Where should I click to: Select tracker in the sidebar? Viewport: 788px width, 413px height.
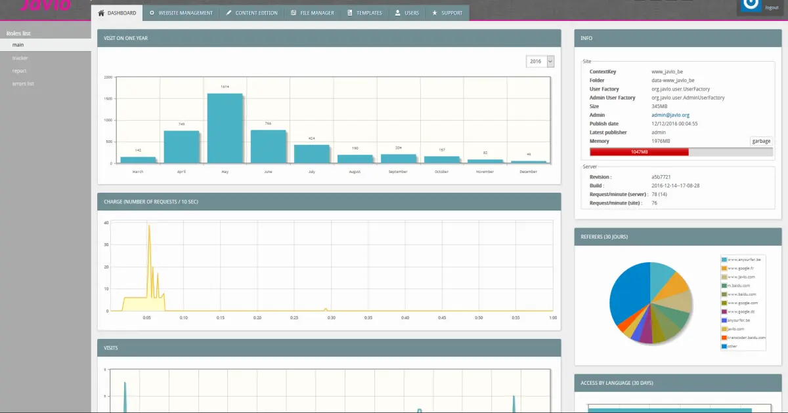point(18,58)
